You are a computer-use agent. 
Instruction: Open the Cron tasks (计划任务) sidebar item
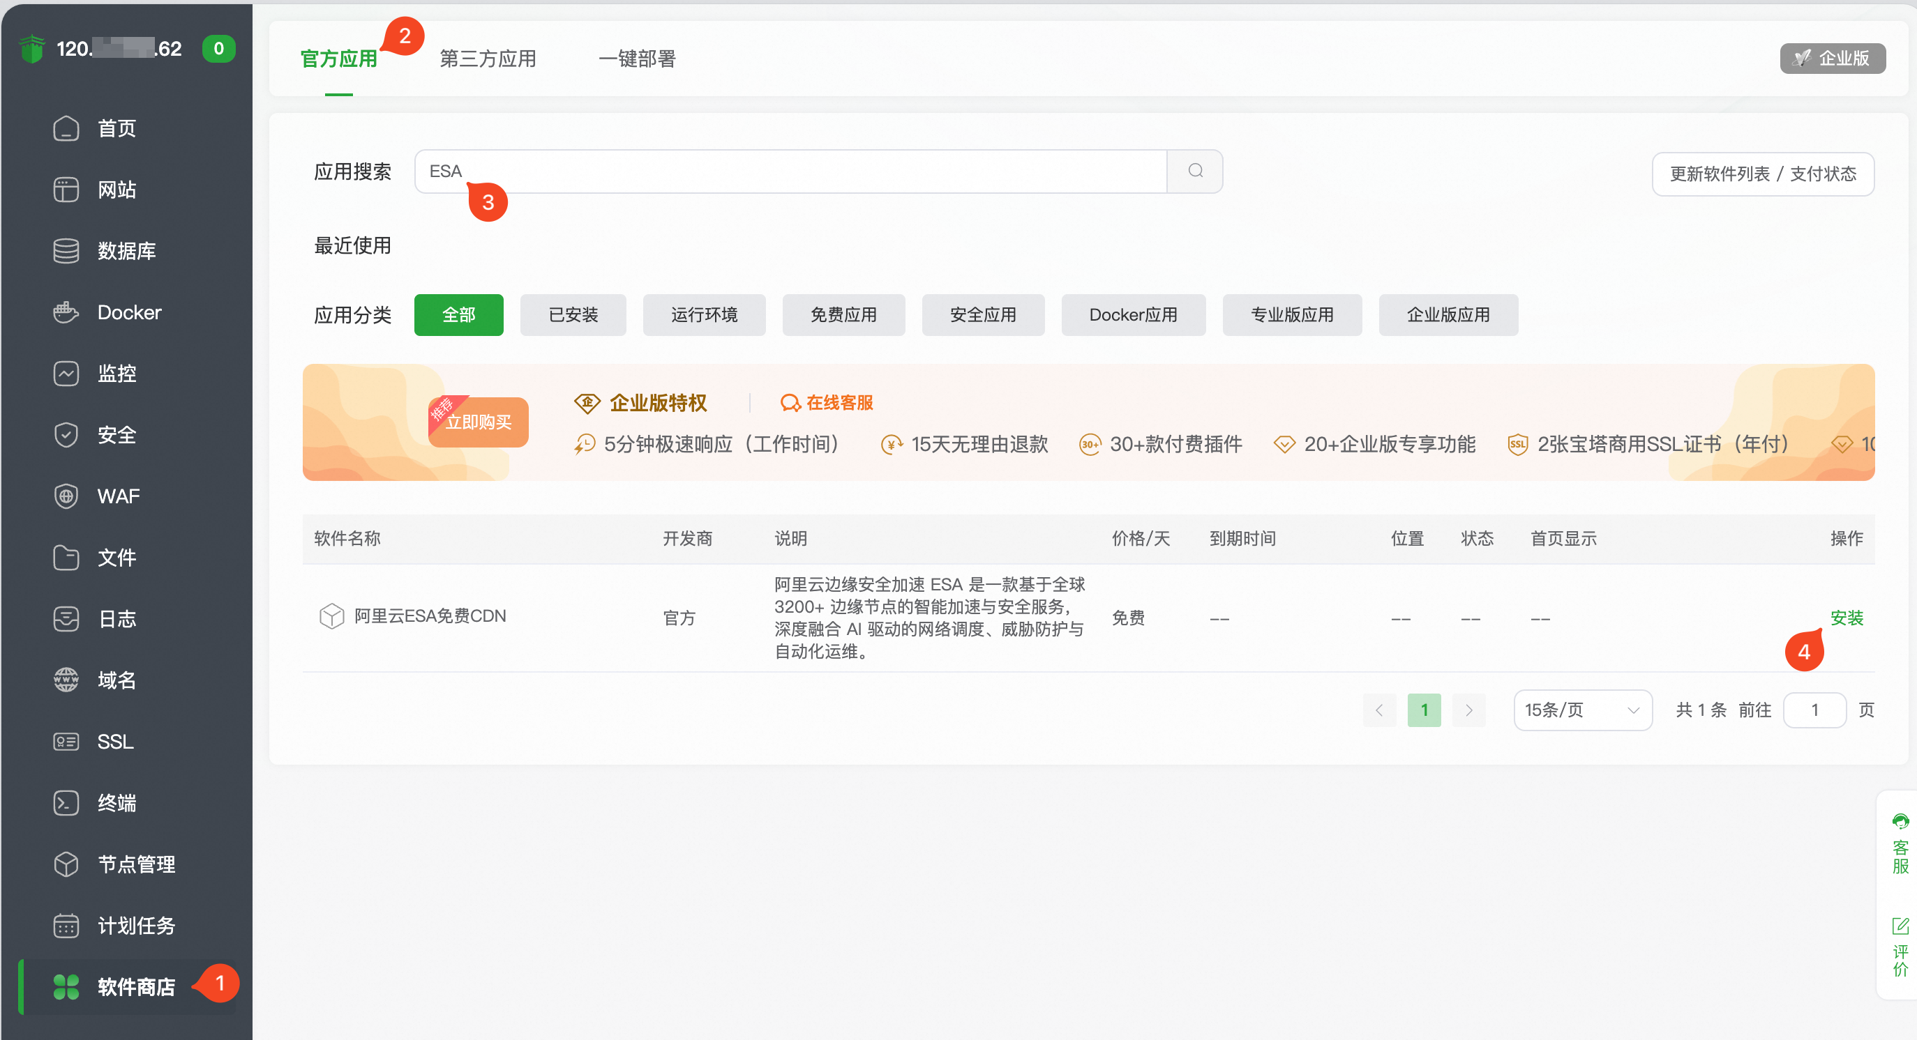[x=135, y=926]
